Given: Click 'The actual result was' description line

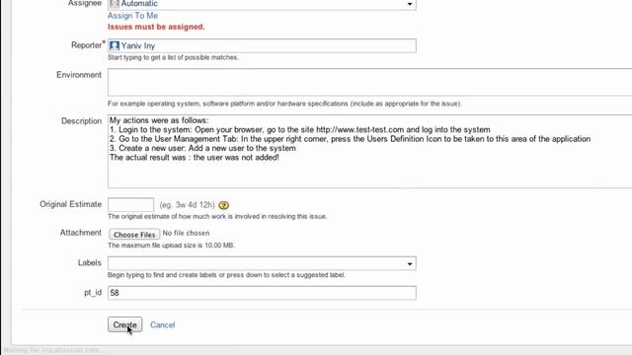Looking at the screenshot, I should 195,158.
